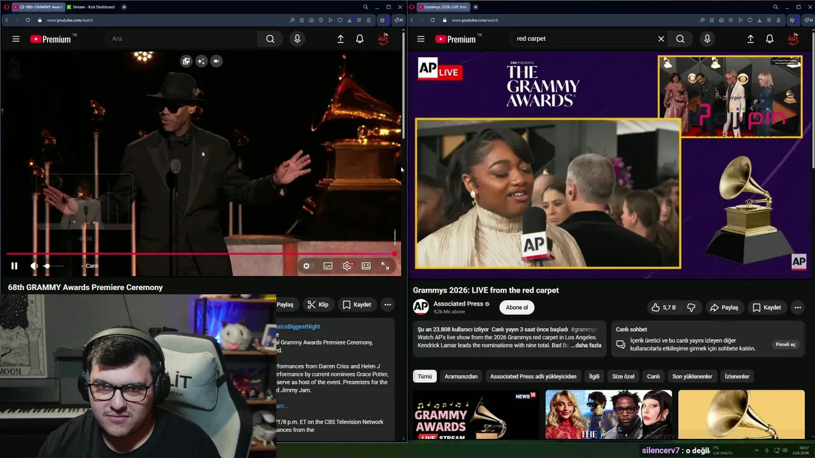Open notifications bell in left window

360,39
